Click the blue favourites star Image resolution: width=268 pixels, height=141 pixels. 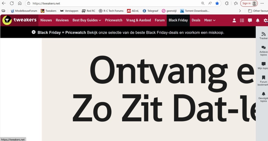point(217,3)
